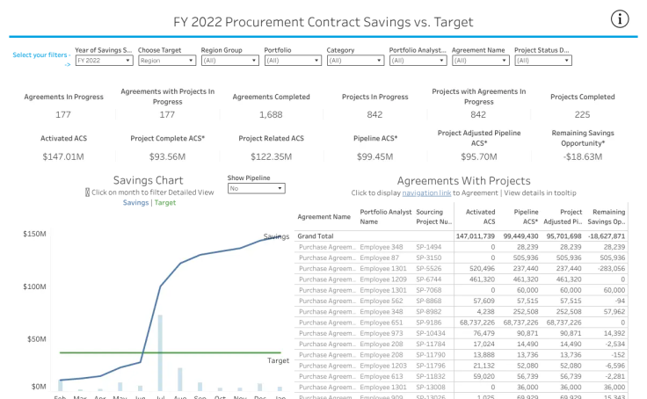Viewport: 647px width, 399px height.
Task: Expand the Portfolio Analyst filter dropdown
Action: tap(418, 61)
